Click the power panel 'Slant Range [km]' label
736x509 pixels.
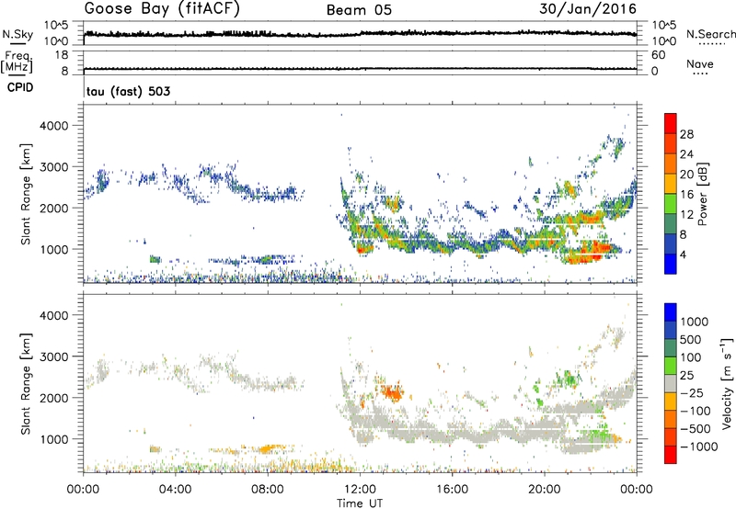[26, 194]
